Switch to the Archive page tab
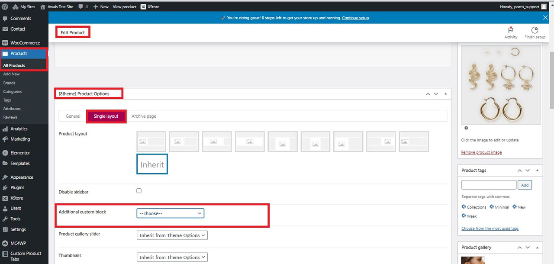 tap(144, 116)
